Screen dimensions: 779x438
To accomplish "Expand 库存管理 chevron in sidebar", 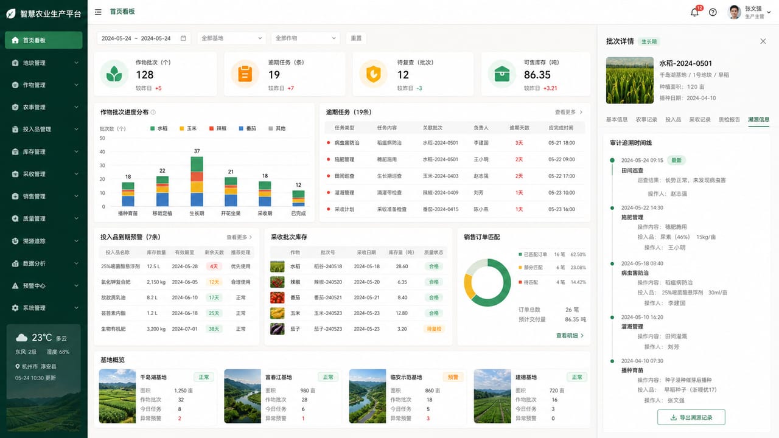I will (x=76, y=151).
